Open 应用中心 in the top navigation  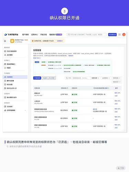(x=34, y=34)
